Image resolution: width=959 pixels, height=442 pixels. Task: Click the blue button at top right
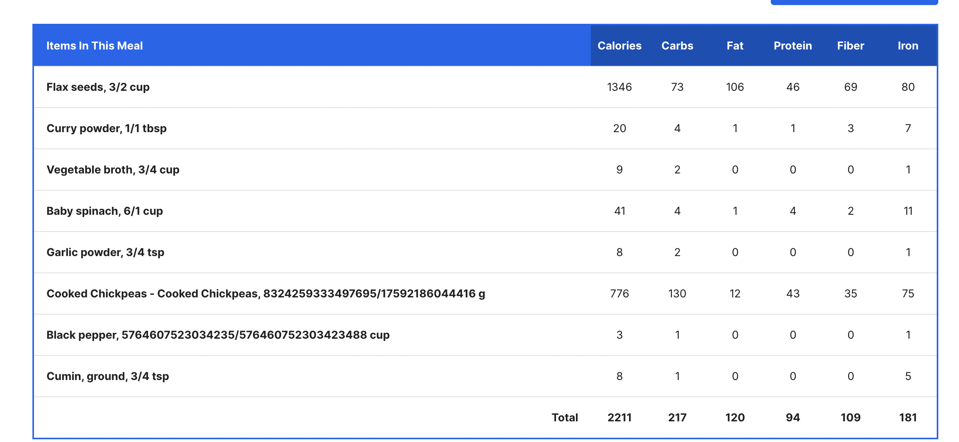pos(854,2)
